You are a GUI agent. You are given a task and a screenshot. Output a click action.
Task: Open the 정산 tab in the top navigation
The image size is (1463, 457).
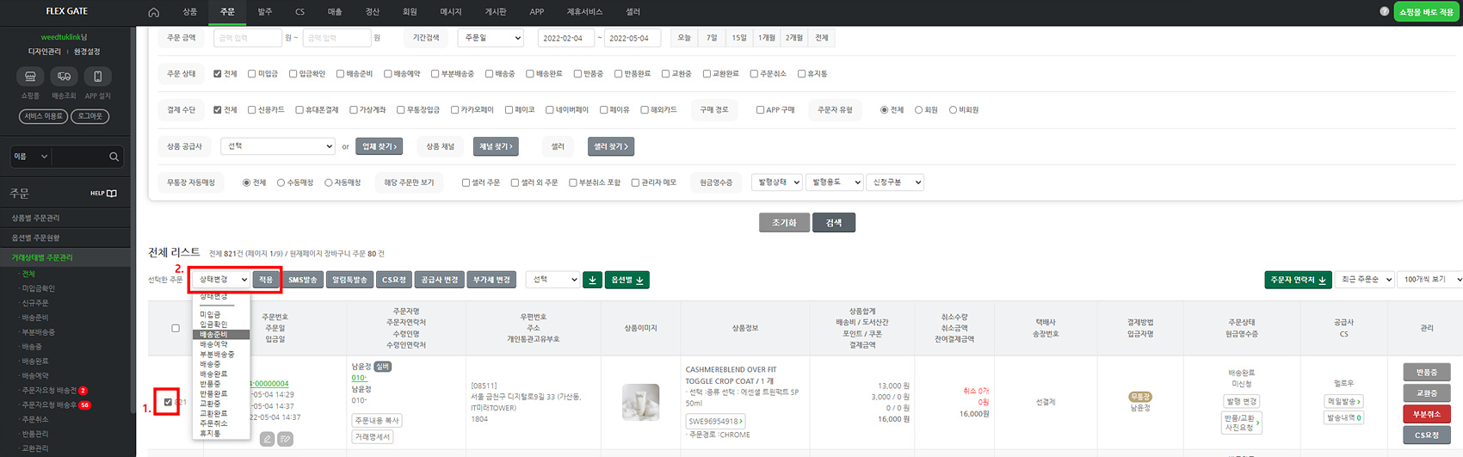372,12
